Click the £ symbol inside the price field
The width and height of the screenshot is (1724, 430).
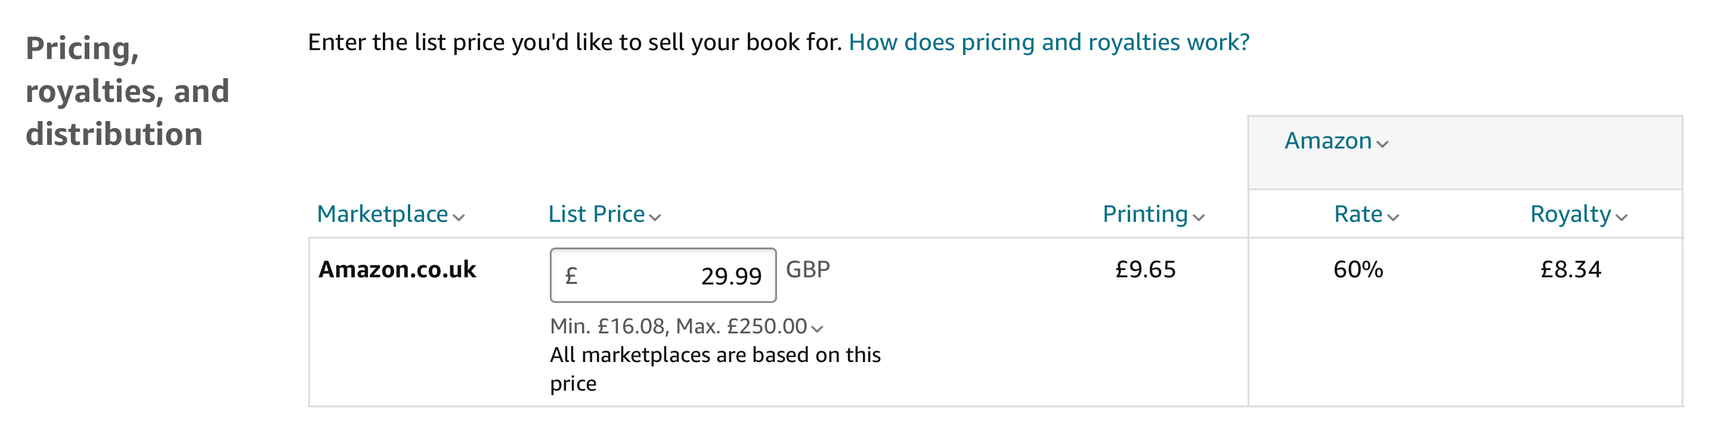[571, 276]
